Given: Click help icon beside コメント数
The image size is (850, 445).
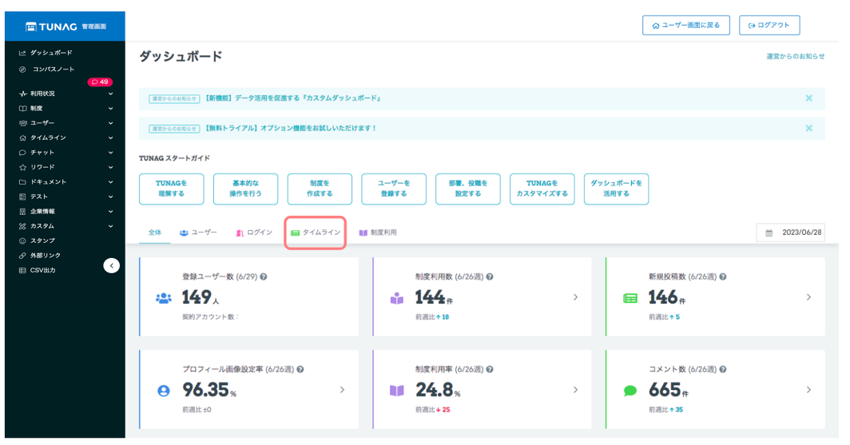Looking at the screenshot, I should [x=723, y=369].
